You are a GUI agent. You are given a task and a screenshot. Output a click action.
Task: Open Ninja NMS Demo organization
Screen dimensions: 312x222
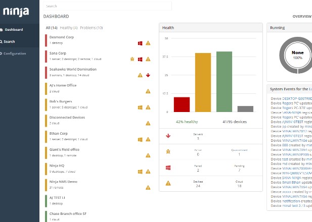(x=63, y=182)
